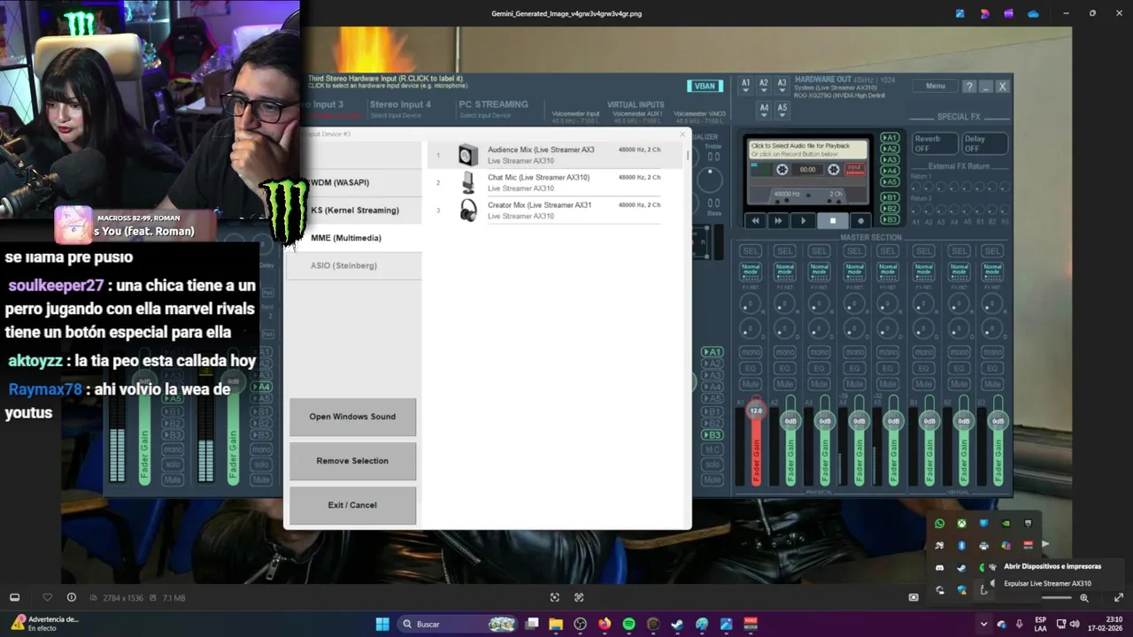Screen dimensions: 1133x637
Task: Toggle cassette player's B1 output routing
Action: pos(890,197)
